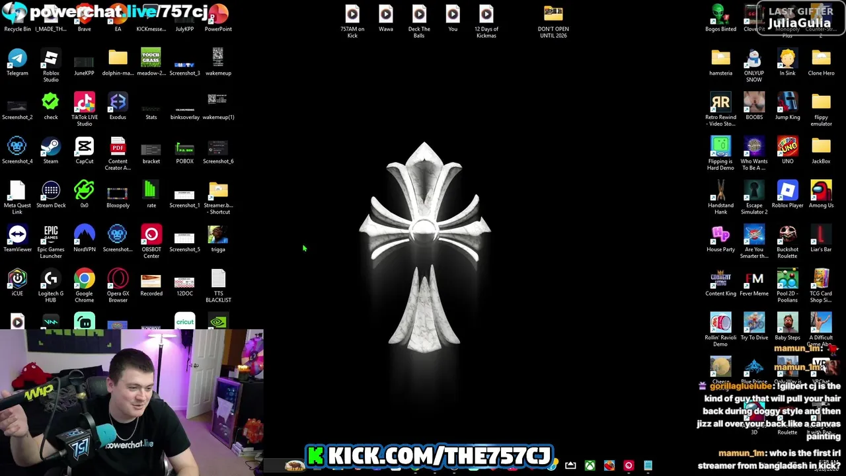Open the cricut desktop shortcut
The width and height of the screenshot is (846, 476).
184,321
